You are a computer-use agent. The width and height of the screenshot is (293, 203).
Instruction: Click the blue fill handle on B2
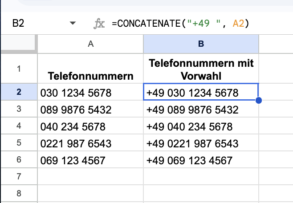pyautogui.click(x=259, y=101)
